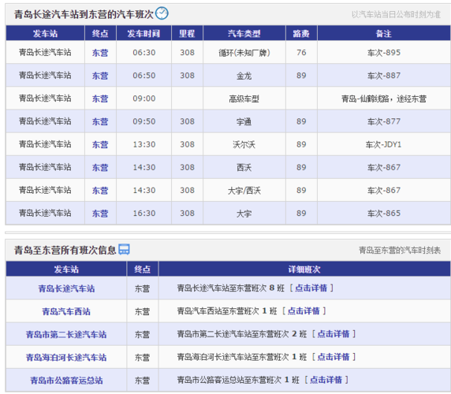This screenshot has height=394, width=451.
Task: Click the 大宇/西沃 bus type cell
Action: [244, 191]
